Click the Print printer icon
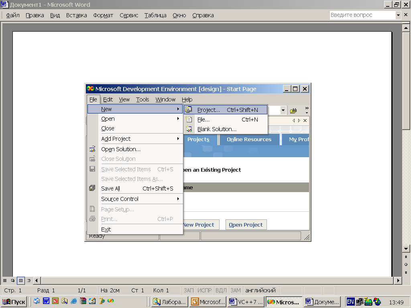Screen dimensions: 411x308 (x=92, y=219)
